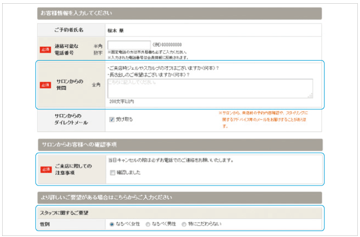Click the ご予約者氏名 label
The height and width of the screenshot is (237, 360).
69,30
